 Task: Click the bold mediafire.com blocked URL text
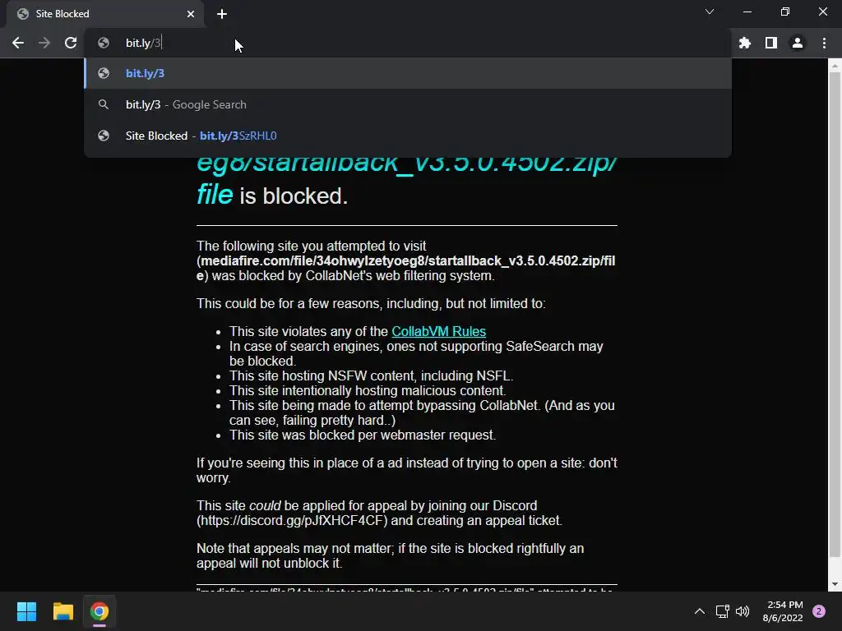coord(406,269)
